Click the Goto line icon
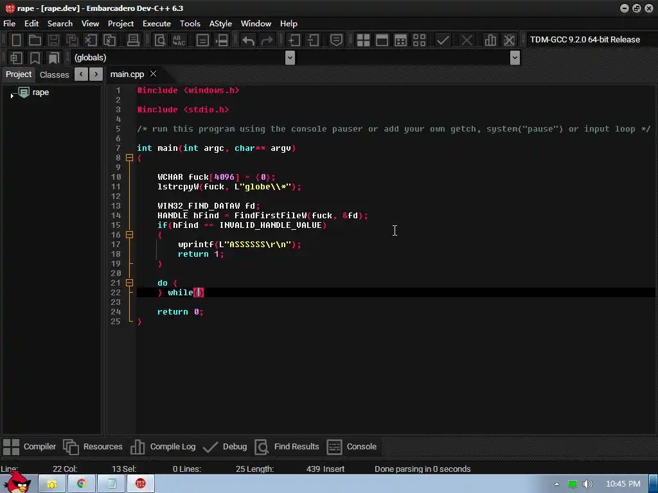The image size is (658, 493). point(222,40)
